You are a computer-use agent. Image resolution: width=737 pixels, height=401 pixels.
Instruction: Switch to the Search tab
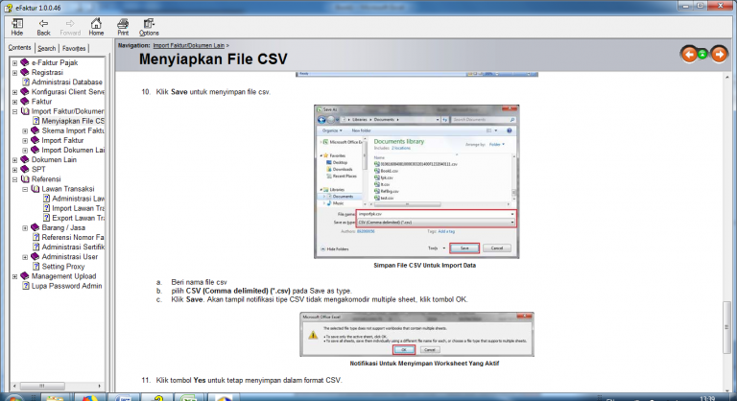[46, 47]
